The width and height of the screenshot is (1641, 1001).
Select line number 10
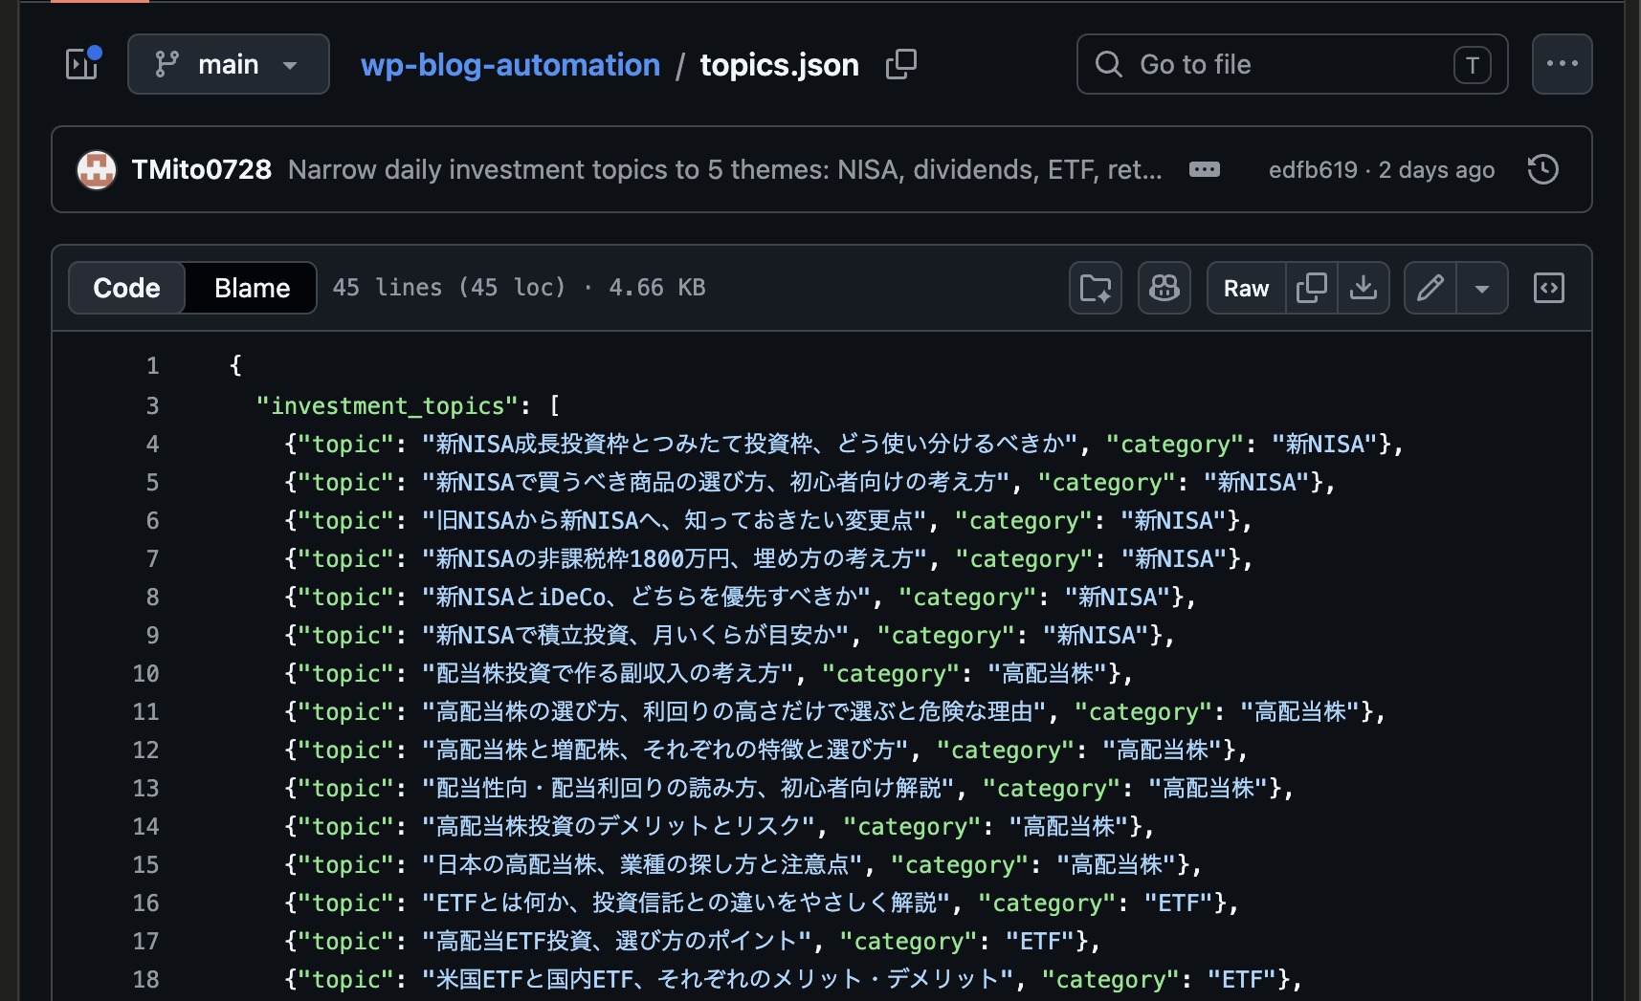[145, 673]
